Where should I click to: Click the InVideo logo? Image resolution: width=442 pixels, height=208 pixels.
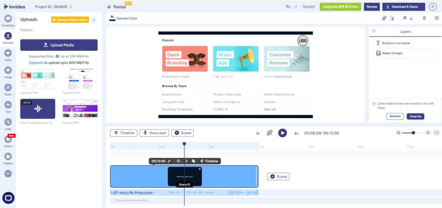(x=14, y=7)
